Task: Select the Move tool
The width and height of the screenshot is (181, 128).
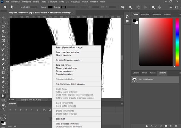Action: point(3,17)
